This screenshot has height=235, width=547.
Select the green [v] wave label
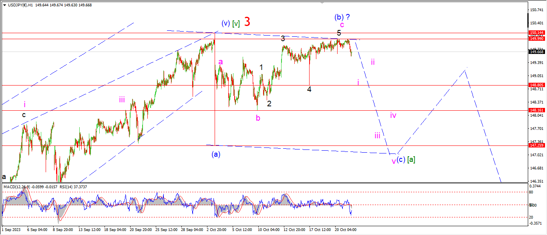coord(236,24)
